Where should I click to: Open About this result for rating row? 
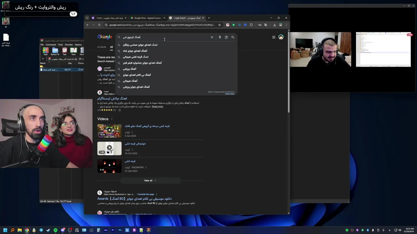pyautogui.click(x=120, y=110)
